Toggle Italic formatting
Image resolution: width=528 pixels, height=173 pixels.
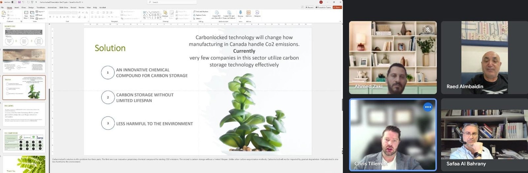point(54,17)
